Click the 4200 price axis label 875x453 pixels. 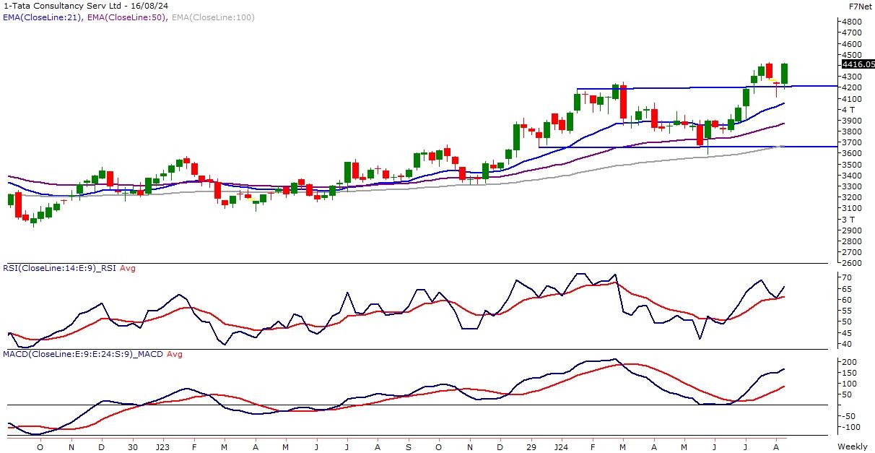(851, 87)
